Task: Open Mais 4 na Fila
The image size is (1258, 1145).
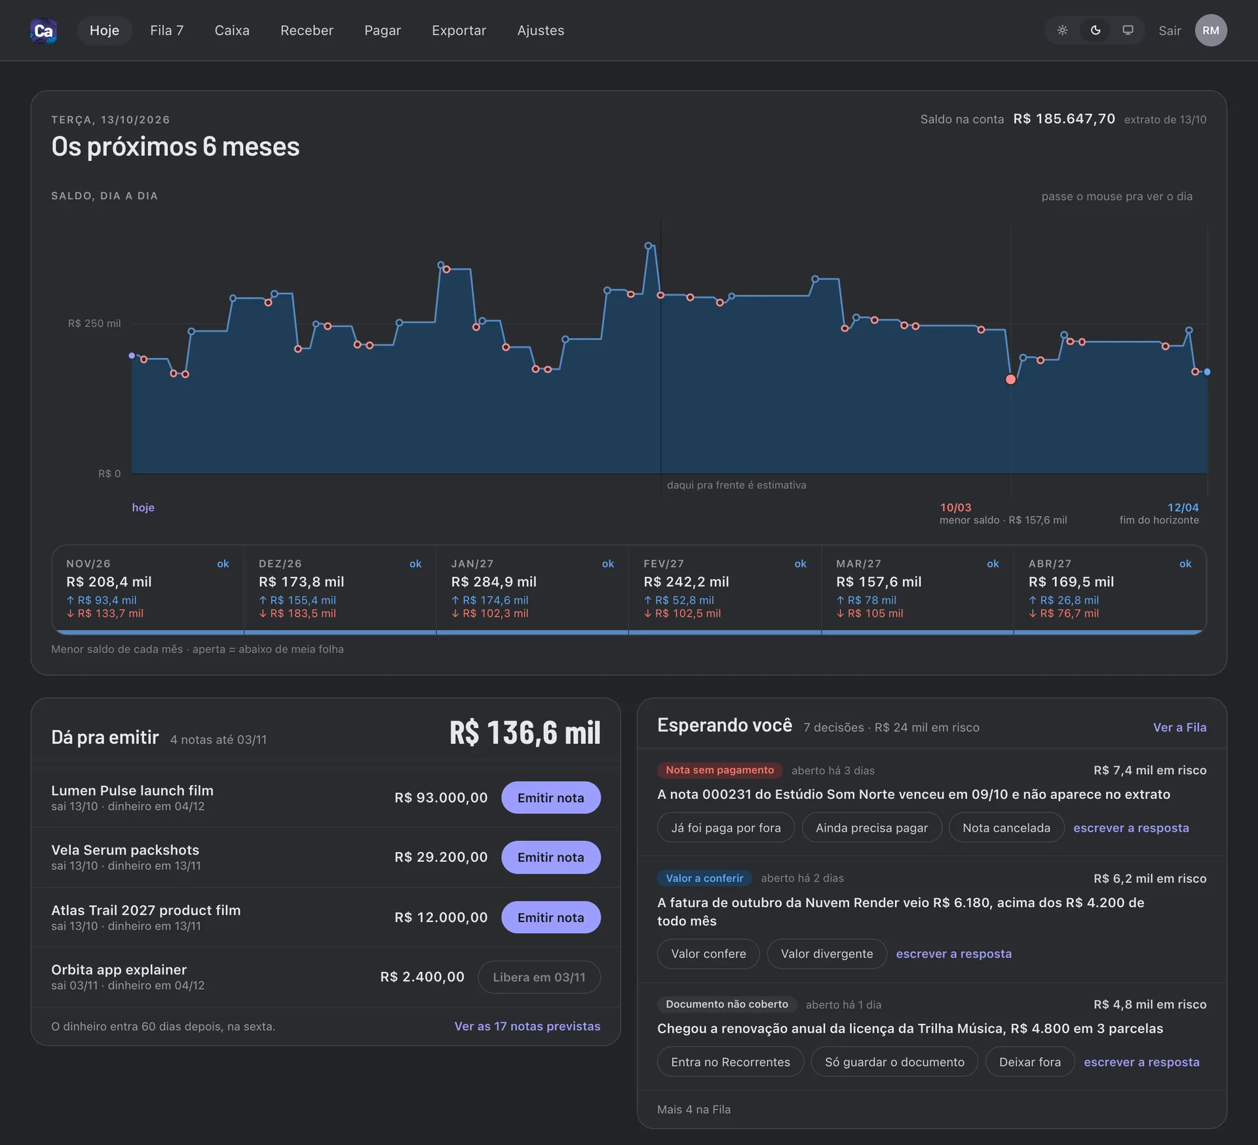Action: point(693,1110)
